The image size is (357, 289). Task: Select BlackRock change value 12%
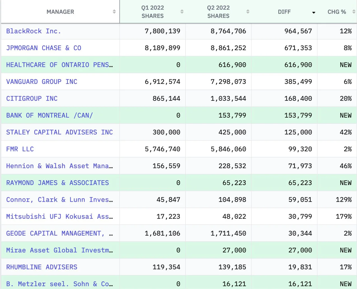pyautogui.click(x=346, y=31)
